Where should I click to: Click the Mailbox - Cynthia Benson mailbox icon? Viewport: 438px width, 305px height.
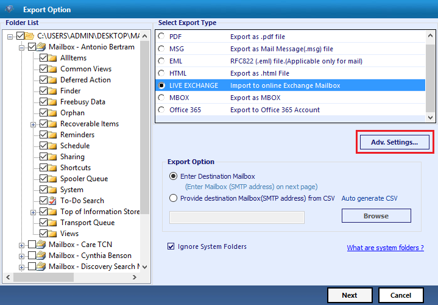coord(41,256)
